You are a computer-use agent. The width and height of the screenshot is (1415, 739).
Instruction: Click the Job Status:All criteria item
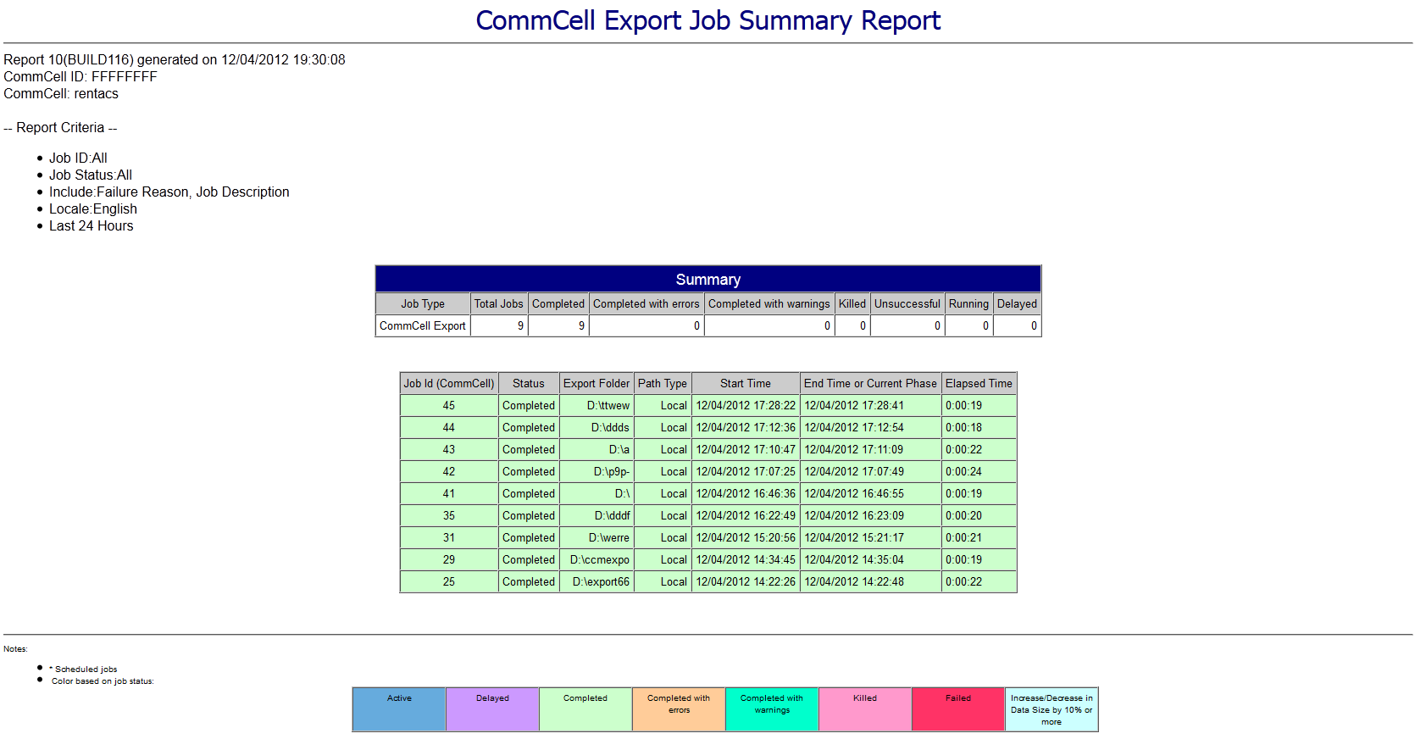coord(91,175)
